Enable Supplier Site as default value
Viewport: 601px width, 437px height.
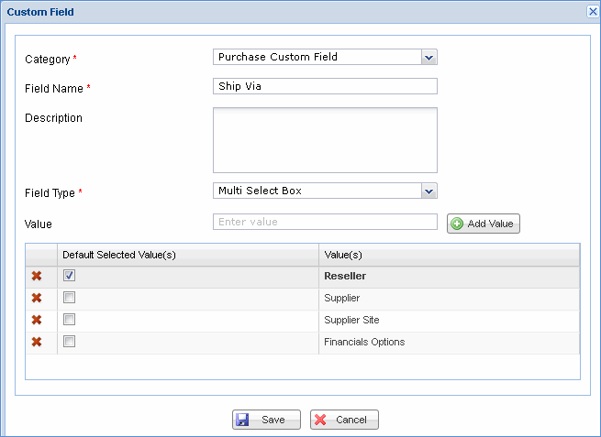[x=70, y=319]
